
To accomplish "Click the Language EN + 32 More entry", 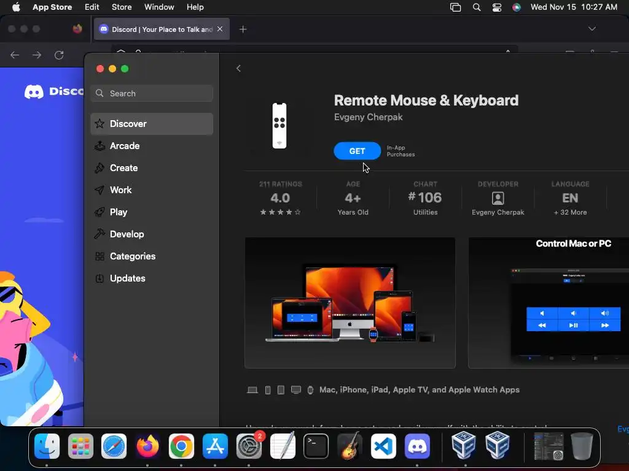I will [570, 198].
